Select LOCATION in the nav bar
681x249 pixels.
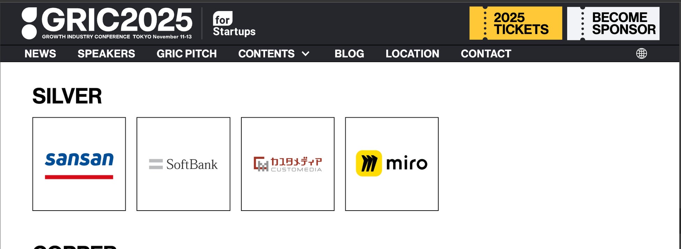click(x=412, y=54)
